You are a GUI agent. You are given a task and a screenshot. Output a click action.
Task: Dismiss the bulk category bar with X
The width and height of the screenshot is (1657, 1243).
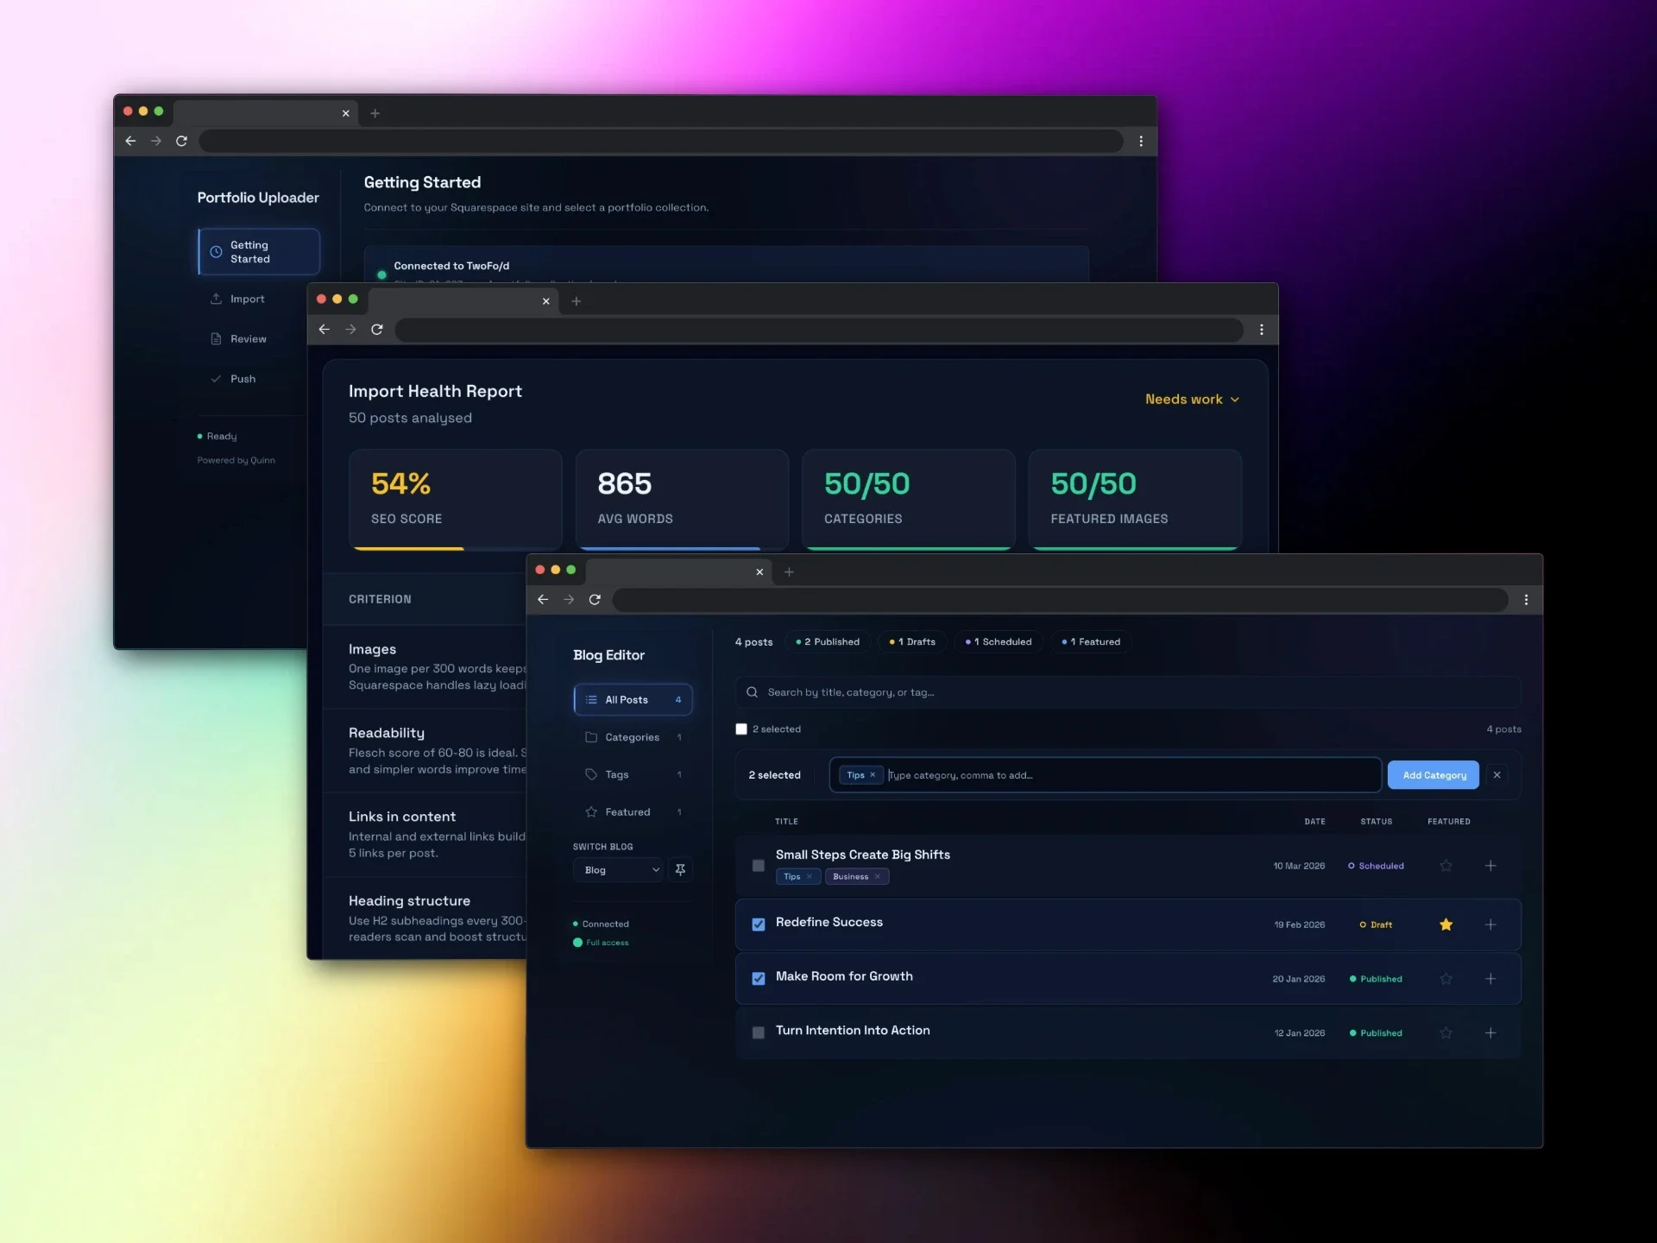[x=1496, y=774]
